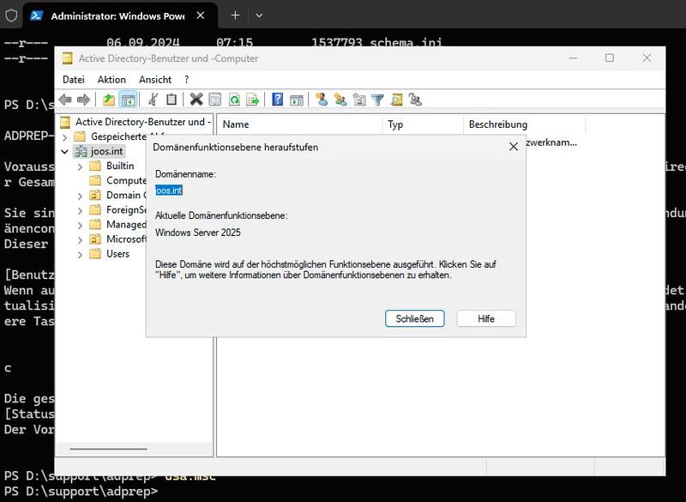Click the Back navigation arrow in the toolbar
The image size is (686, 502).
pos(64,99)
